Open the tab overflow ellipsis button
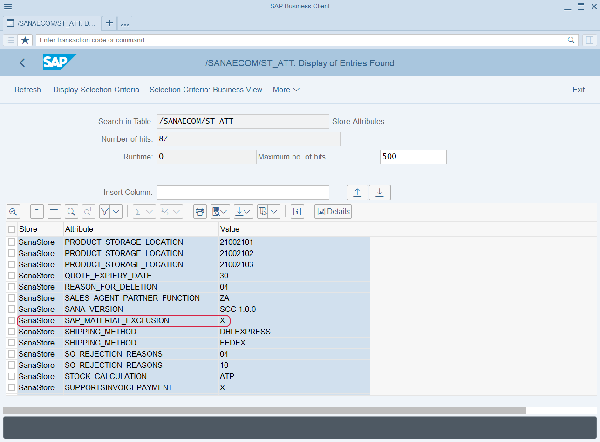This screenshot has height=442, width=600. coord(125,23)
